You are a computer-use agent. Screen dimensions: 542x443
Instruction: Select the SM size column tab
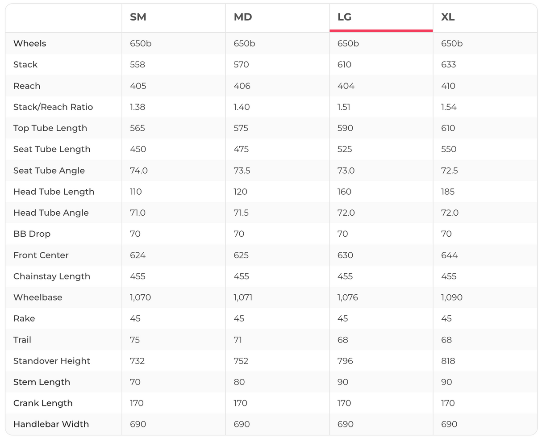pyautogui.click(x=138, y=17)
